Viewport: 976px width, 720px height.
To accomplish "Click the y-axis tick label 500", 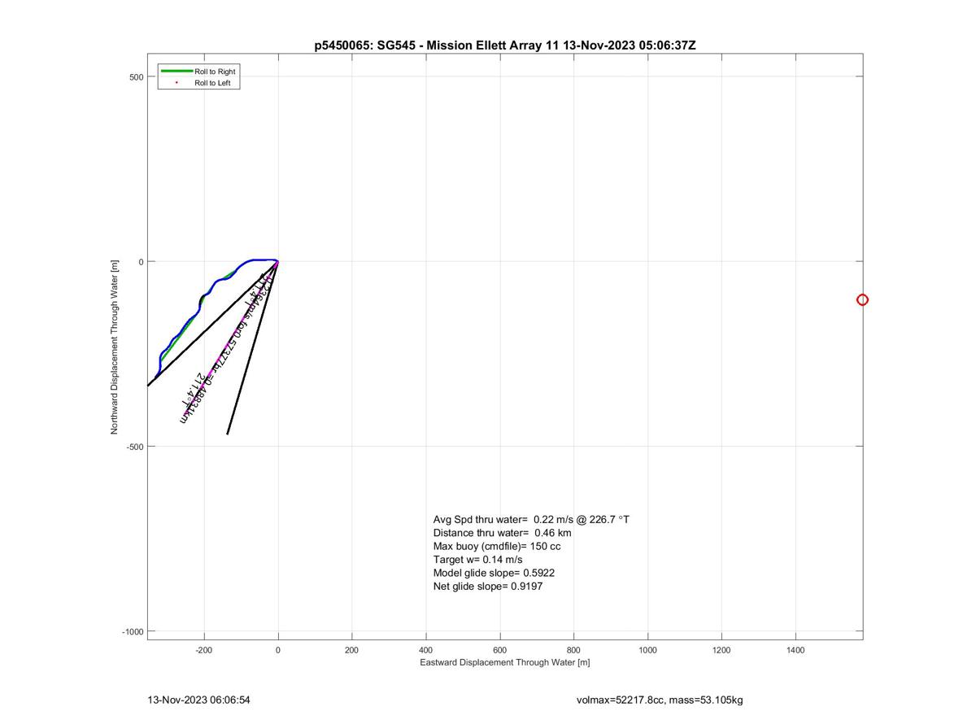I will (x=136, y=77).
